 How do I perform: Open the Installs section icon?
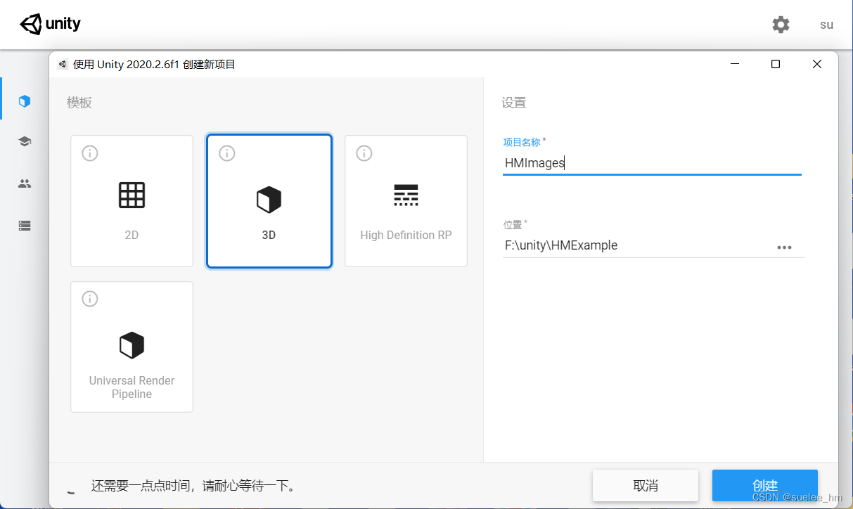tap(25, 225)
